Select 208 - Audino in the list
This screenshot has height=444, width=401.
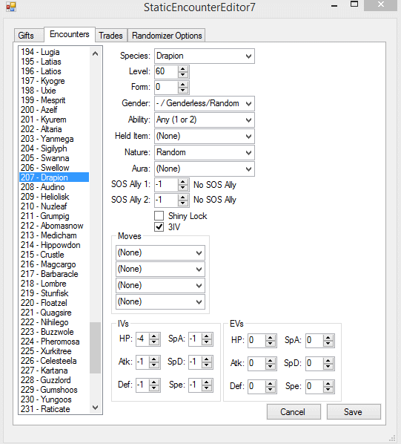tap(54, 187)
